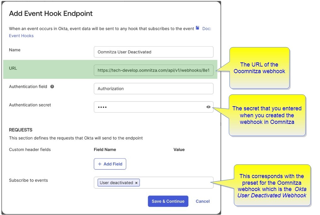Remove the User deactivated event tag
Image resolution: width=320 pixels, height=215 pixels.
pyautogui.click(x=136, y=183)
